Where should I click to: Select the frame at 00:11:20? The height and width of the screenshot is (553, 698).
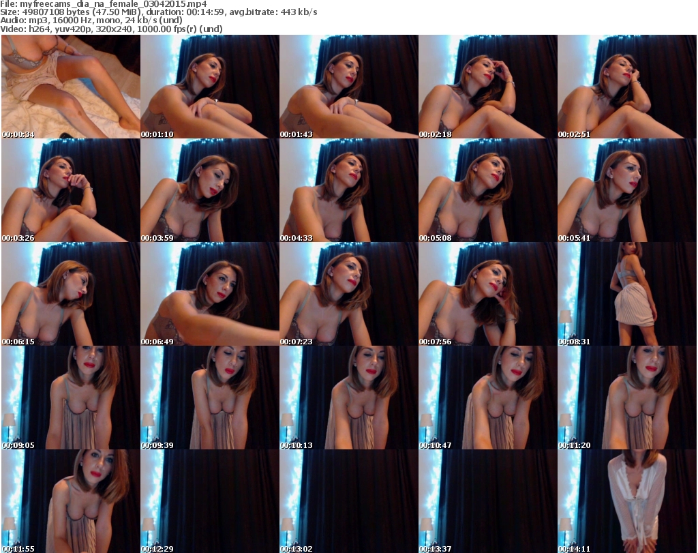point(626,398)
